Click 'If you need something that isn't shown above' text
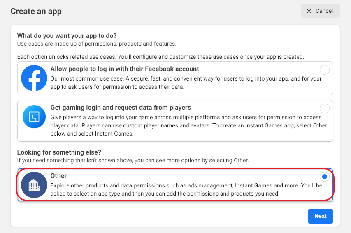351x233 pixels. pos(133,160)
